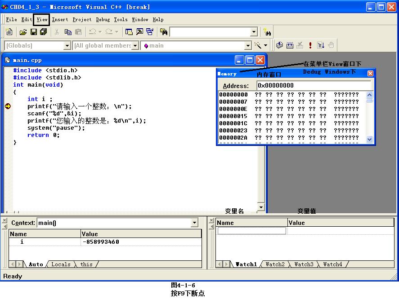Image resolution: width=399 pixels, height=299 pixels.
Task: Click the Memory window scrollbar down arrow
Action: click(x=370, y=140)
